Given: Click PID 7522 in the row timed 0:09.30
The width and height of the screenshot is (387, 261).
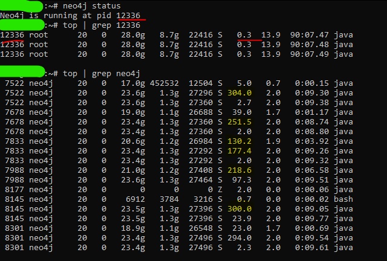Looking at the screenshot, I should [15, 93].
